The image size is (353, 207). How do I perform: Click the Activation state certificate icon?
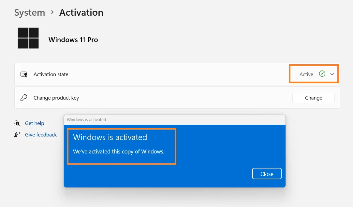point(24,74)
